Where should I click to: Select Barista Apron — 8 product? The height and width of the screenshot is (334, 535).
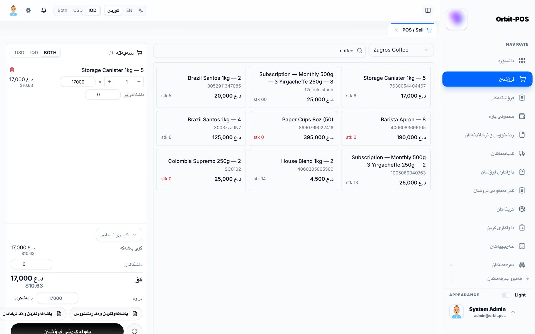click(386, 128)
